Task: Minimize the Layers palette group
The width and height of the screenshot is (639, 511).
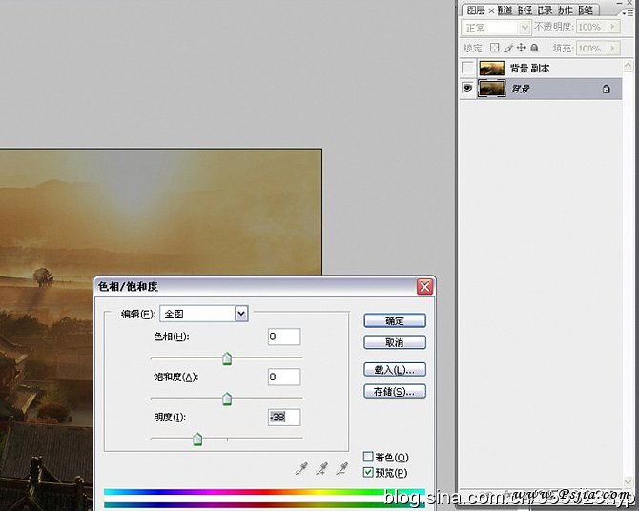Action: (x=620, y=3)
